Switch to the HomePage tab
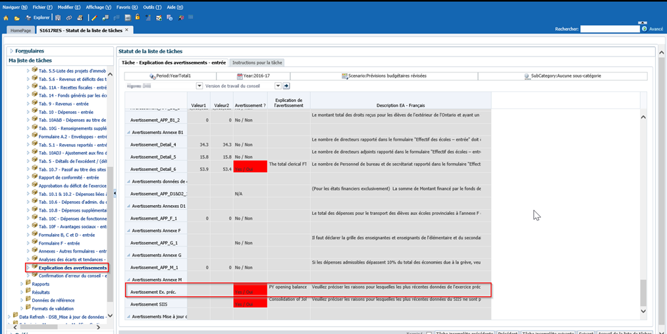This screenshot has height=334, width=667. [20, 30]
